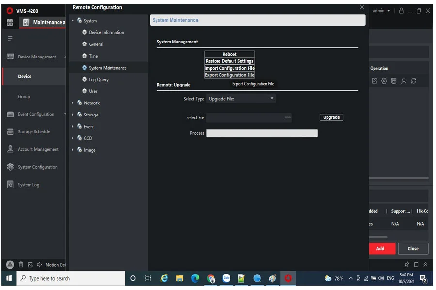Viewport: 436px width, 290px height.
Task: Click the remote configuration gear icon
Action: (384, 81)
